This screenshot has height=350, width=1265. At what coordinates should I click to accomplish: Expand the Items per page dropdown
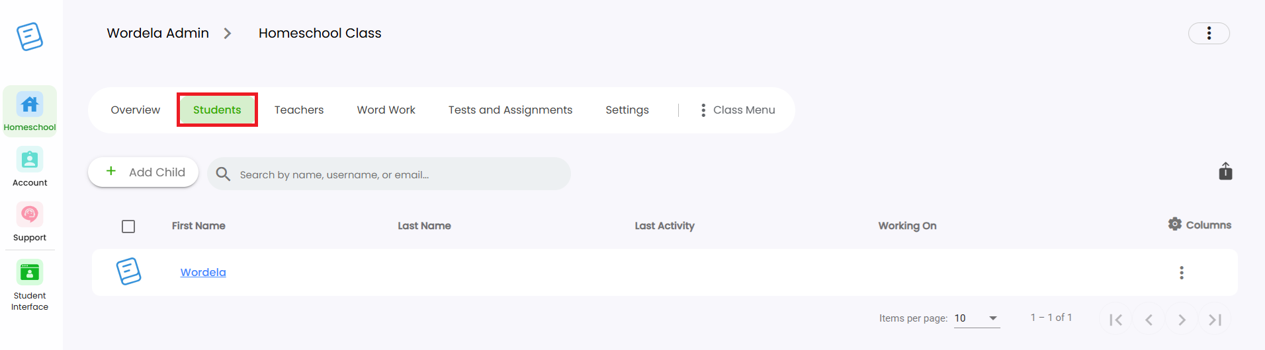977,318
